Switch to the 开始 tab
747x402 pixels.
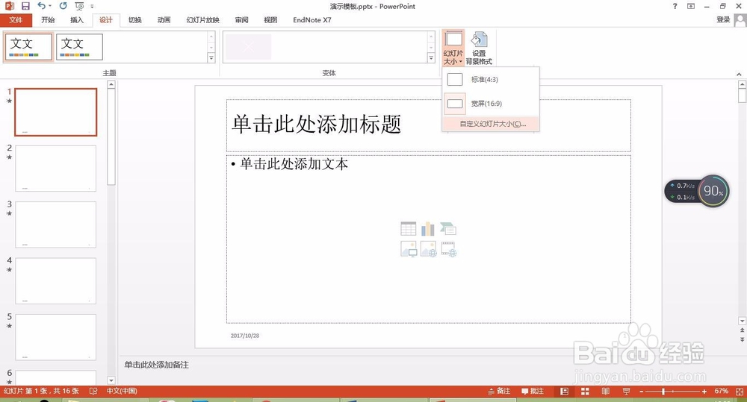tap(48, 20)
